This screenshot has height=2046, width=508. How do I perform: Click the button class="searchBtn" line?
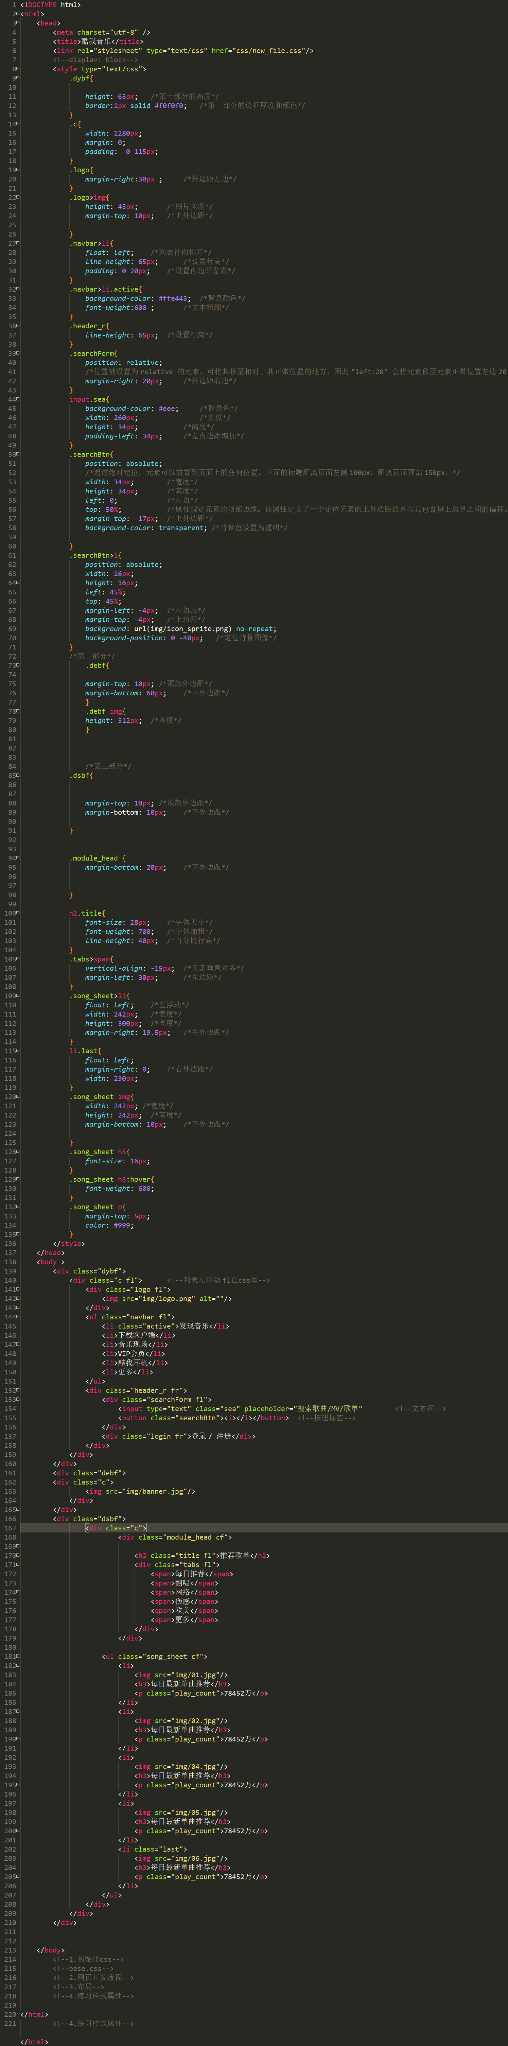click(x=204, y=1418)
